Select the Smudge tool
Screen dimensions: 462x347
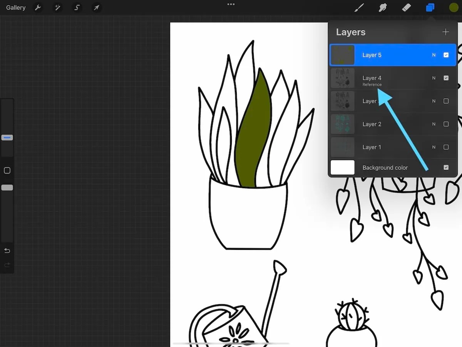tap(382, 7)
